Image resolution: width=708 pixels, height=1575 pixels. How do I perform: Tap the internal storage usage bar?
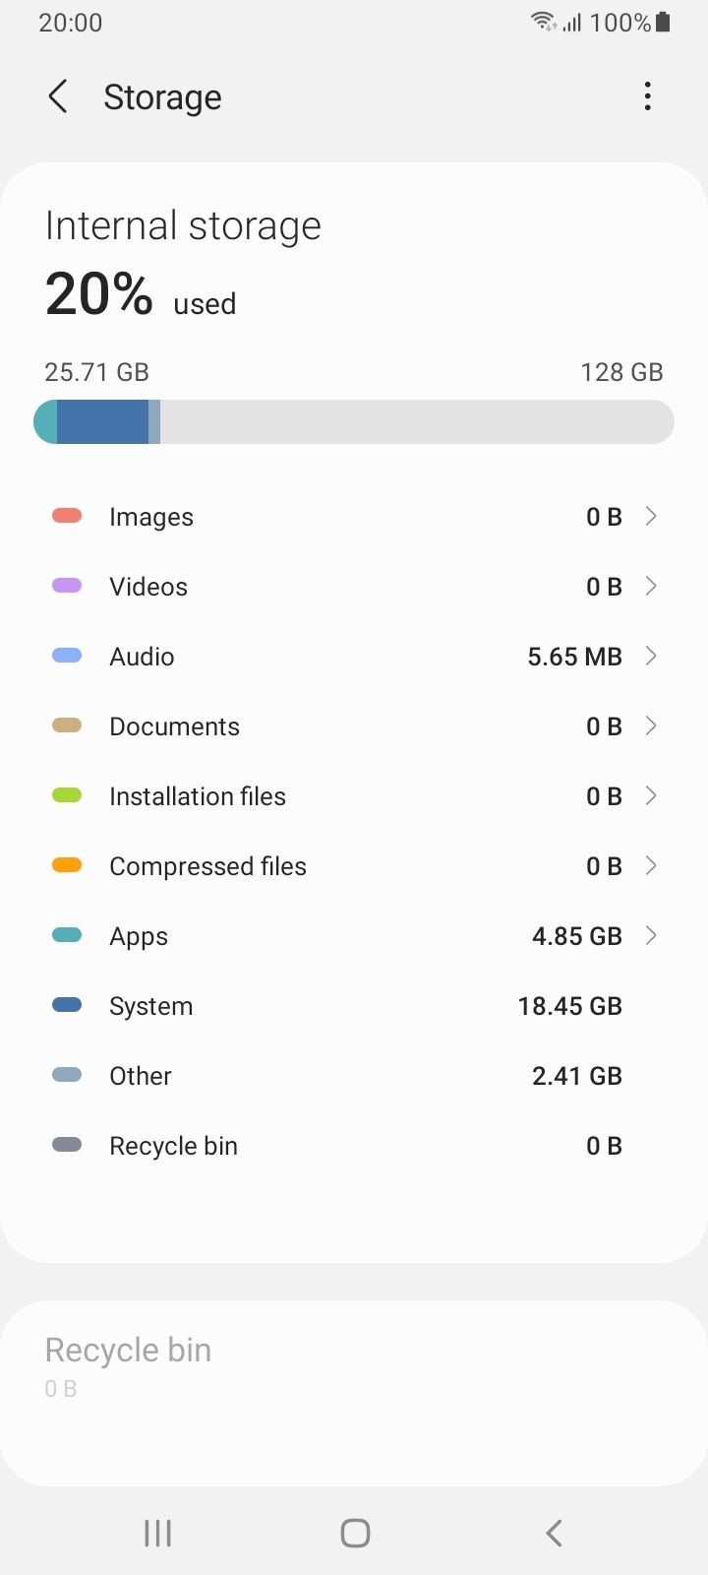[354, 421]
